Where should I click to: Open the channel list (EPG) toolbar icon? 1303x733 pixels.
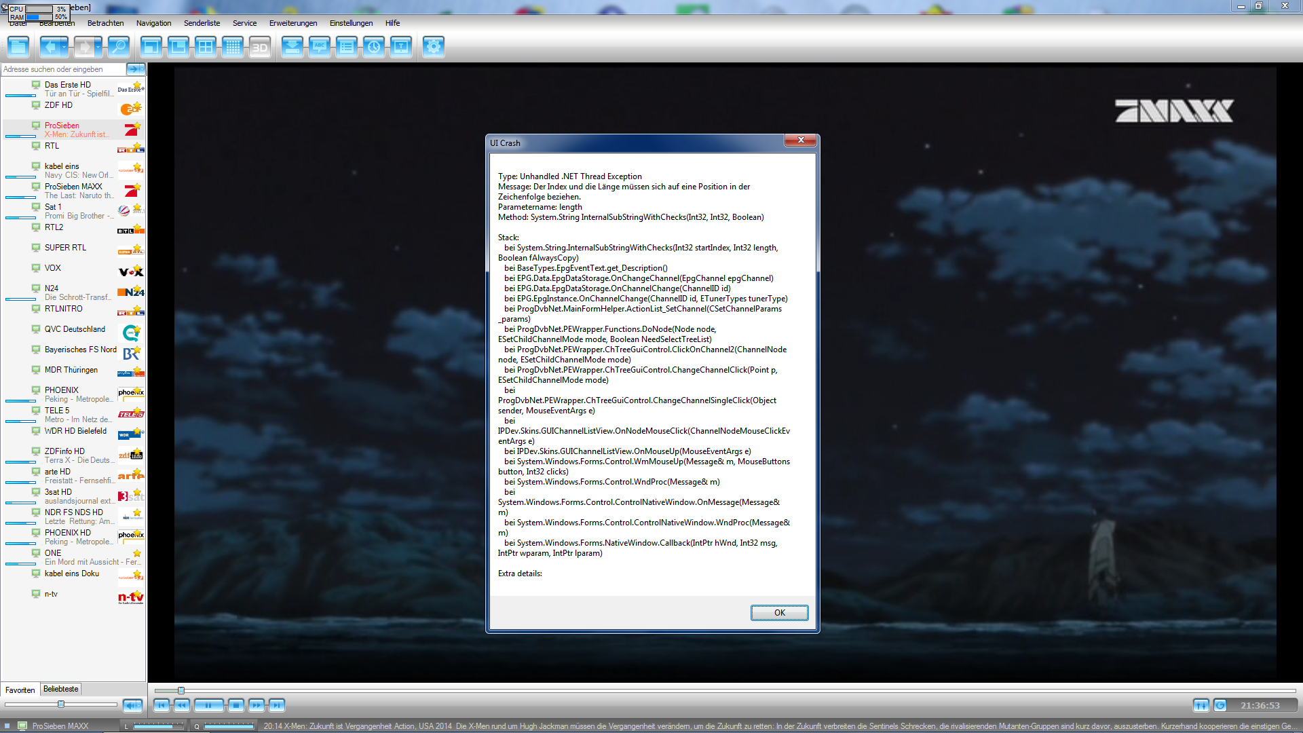click(x=346, y=47)
